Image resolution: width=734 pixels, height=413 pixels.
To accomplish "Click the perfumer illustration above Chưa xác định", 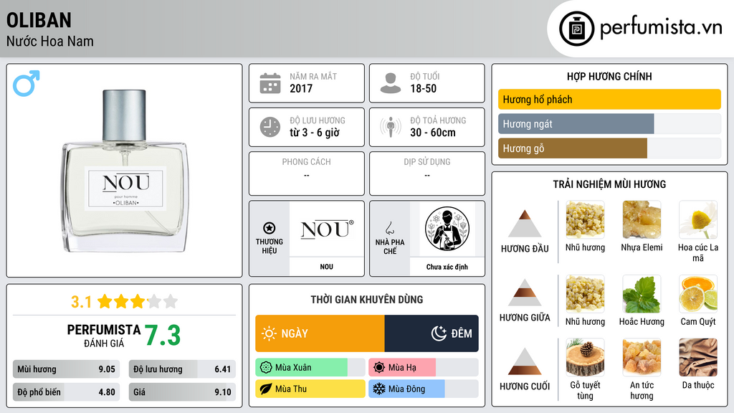I will 447,229.
